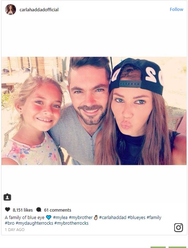This screenshot has width=188, height=248.
Task: Open the #bro hashtag
Action: pyautogui.click(x=10, y=223)
